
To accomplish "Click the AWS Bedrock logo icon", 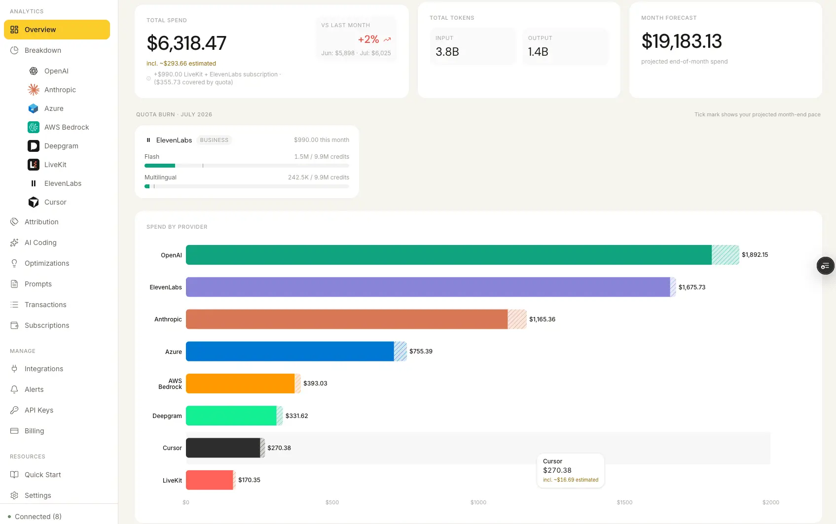I will click(34, 127).
